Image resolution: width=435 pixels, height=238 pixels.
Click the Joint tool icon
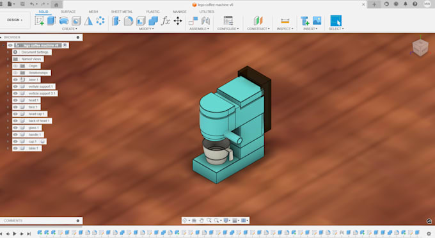205,21
